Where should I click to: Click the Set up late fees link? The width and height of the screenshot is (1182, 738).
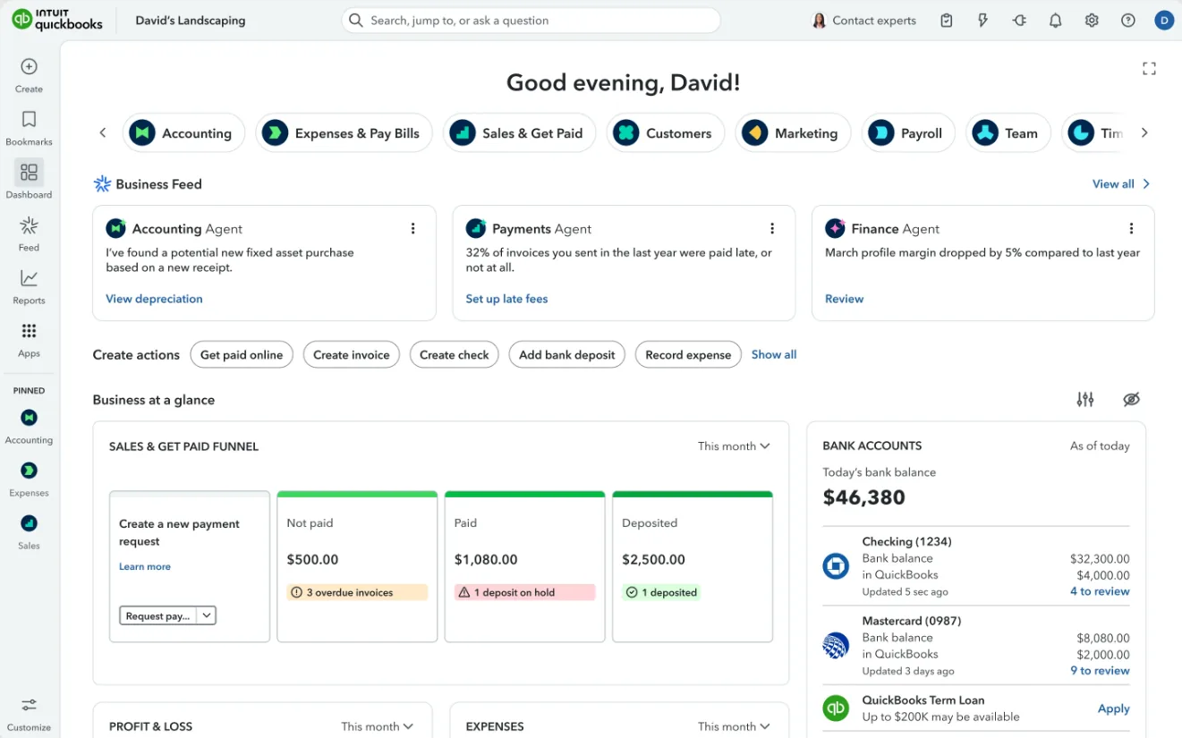coord(506,299)
